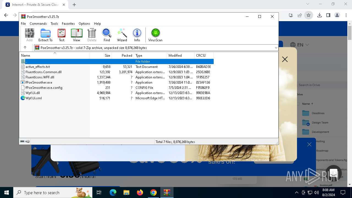Sort by Modified column header
This screenshot has height=198, width=352.
coord(181,56)
